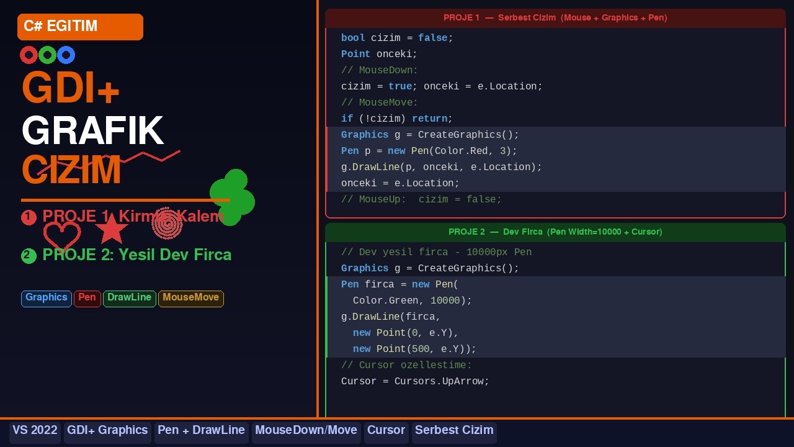Click the standalone line 'onceki = e.Location;'

pos(400,183)
